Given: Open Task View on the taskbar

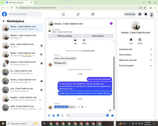Looking at the screenshot, I should (x=45, y=123).
